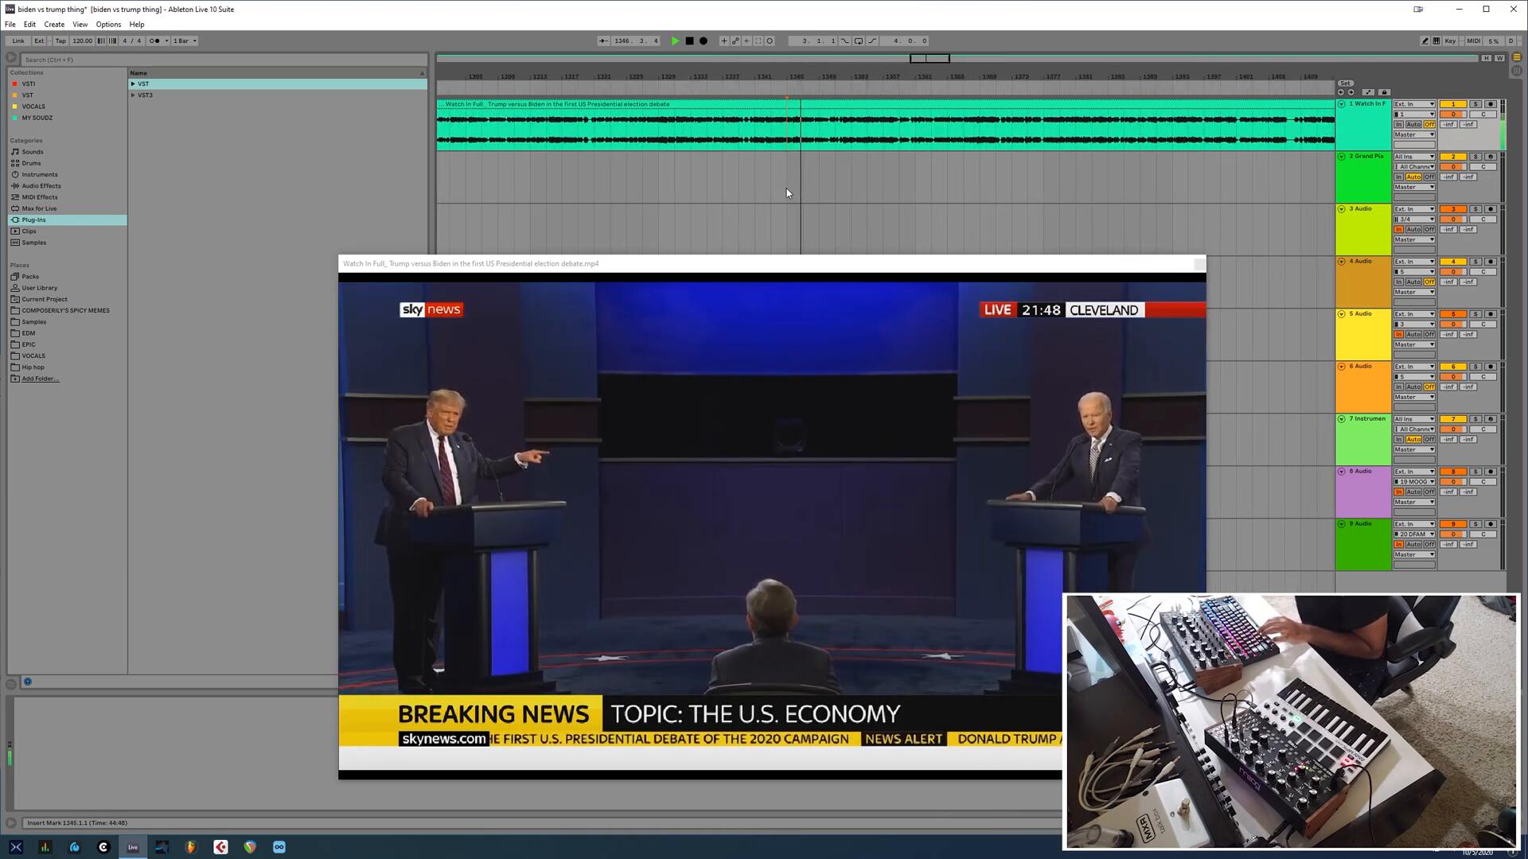The height and width of the screenshot is (859, 1528).
Task: Solo the 1 Watch In F track
Action: point(1475,104)
